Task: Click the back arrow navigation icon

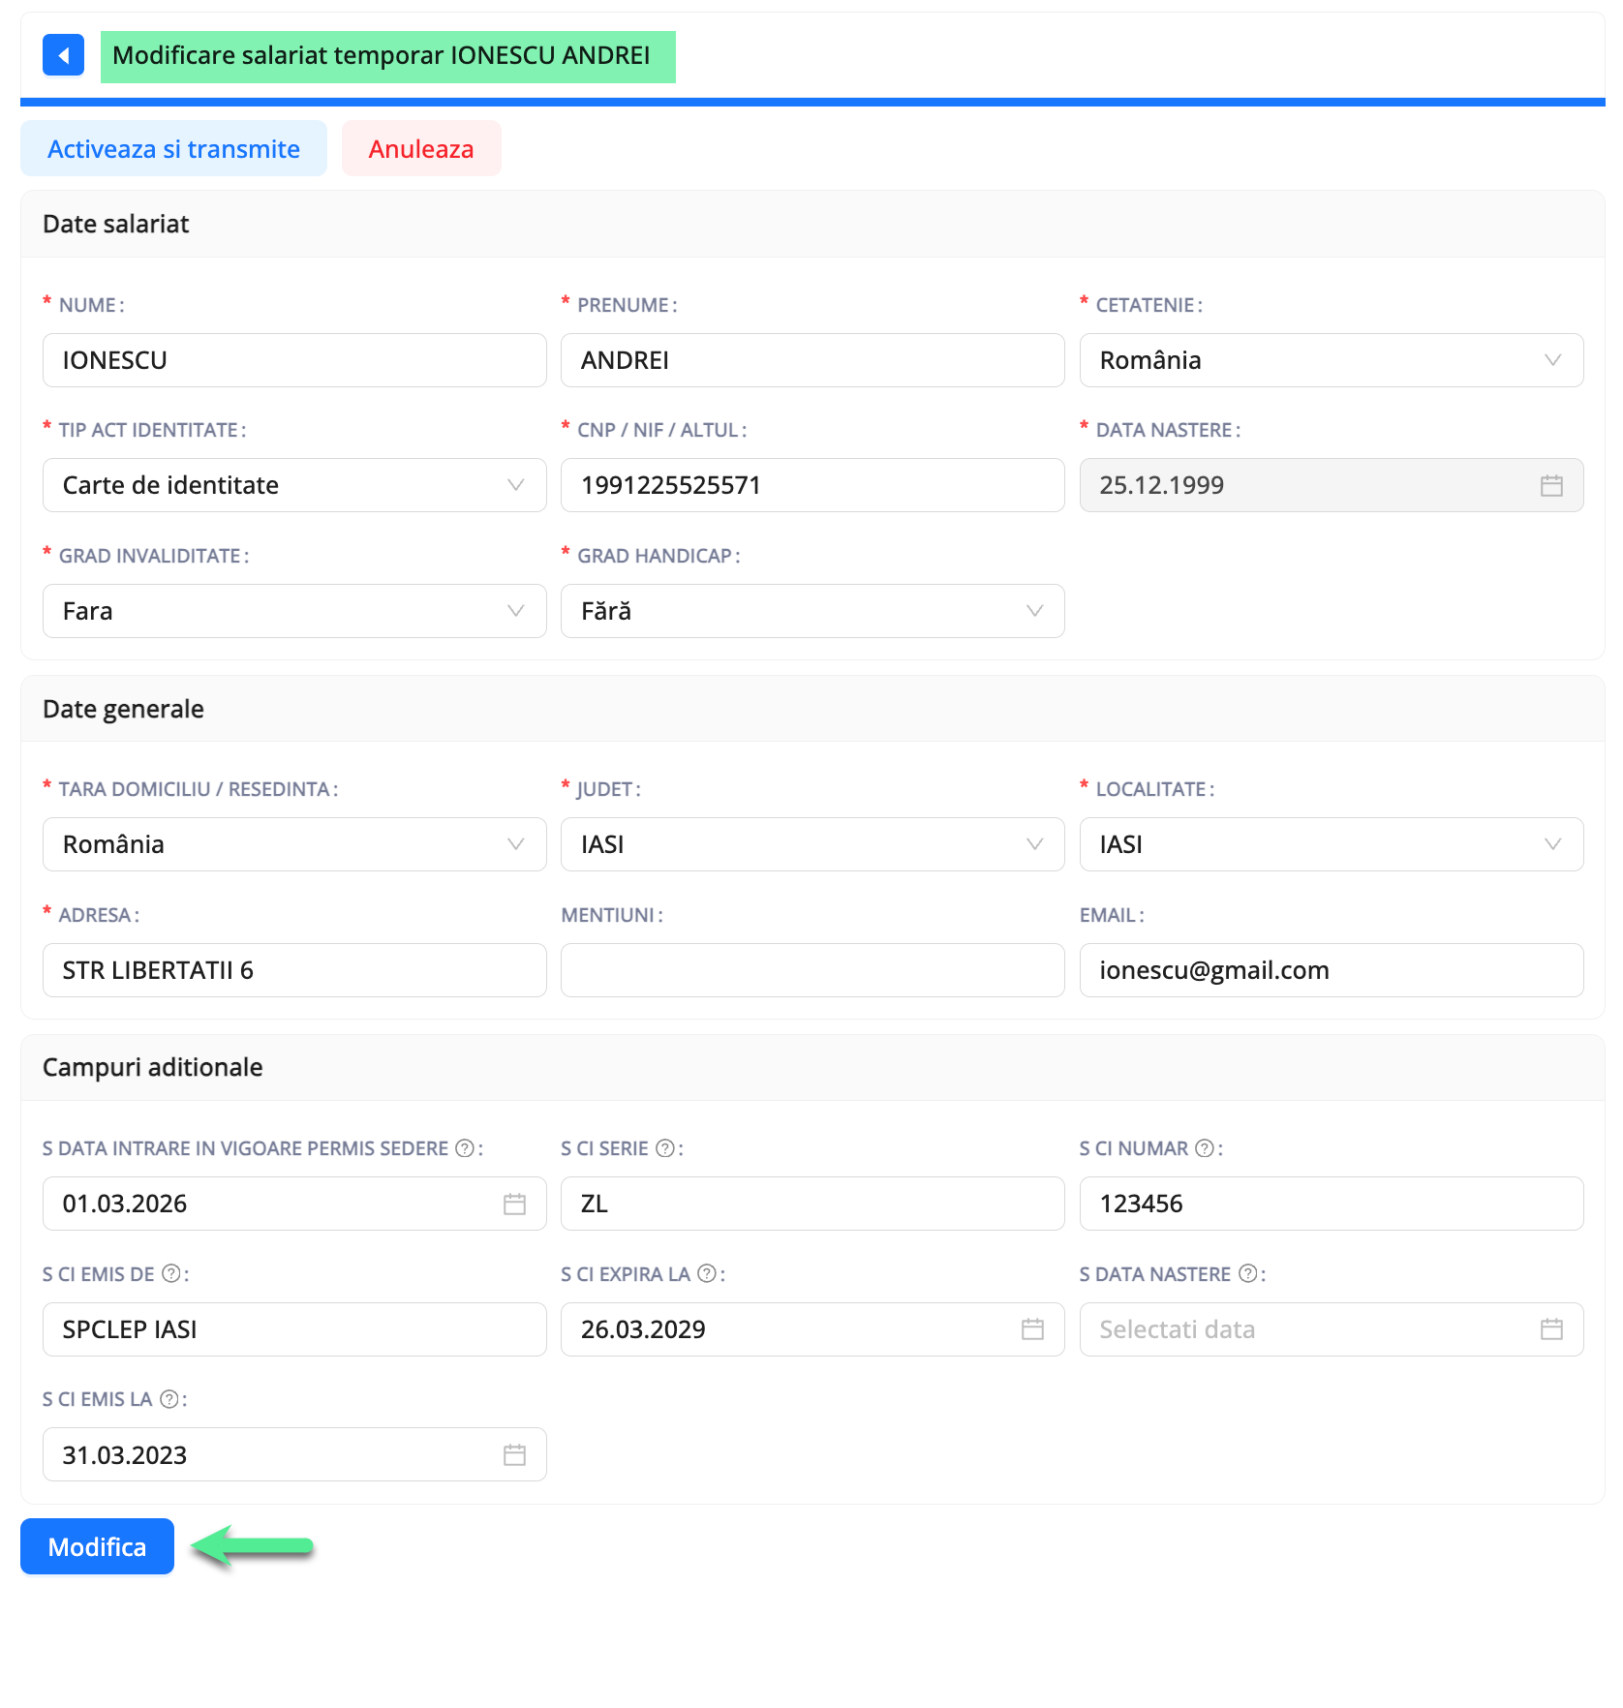Action: (63, 55)
